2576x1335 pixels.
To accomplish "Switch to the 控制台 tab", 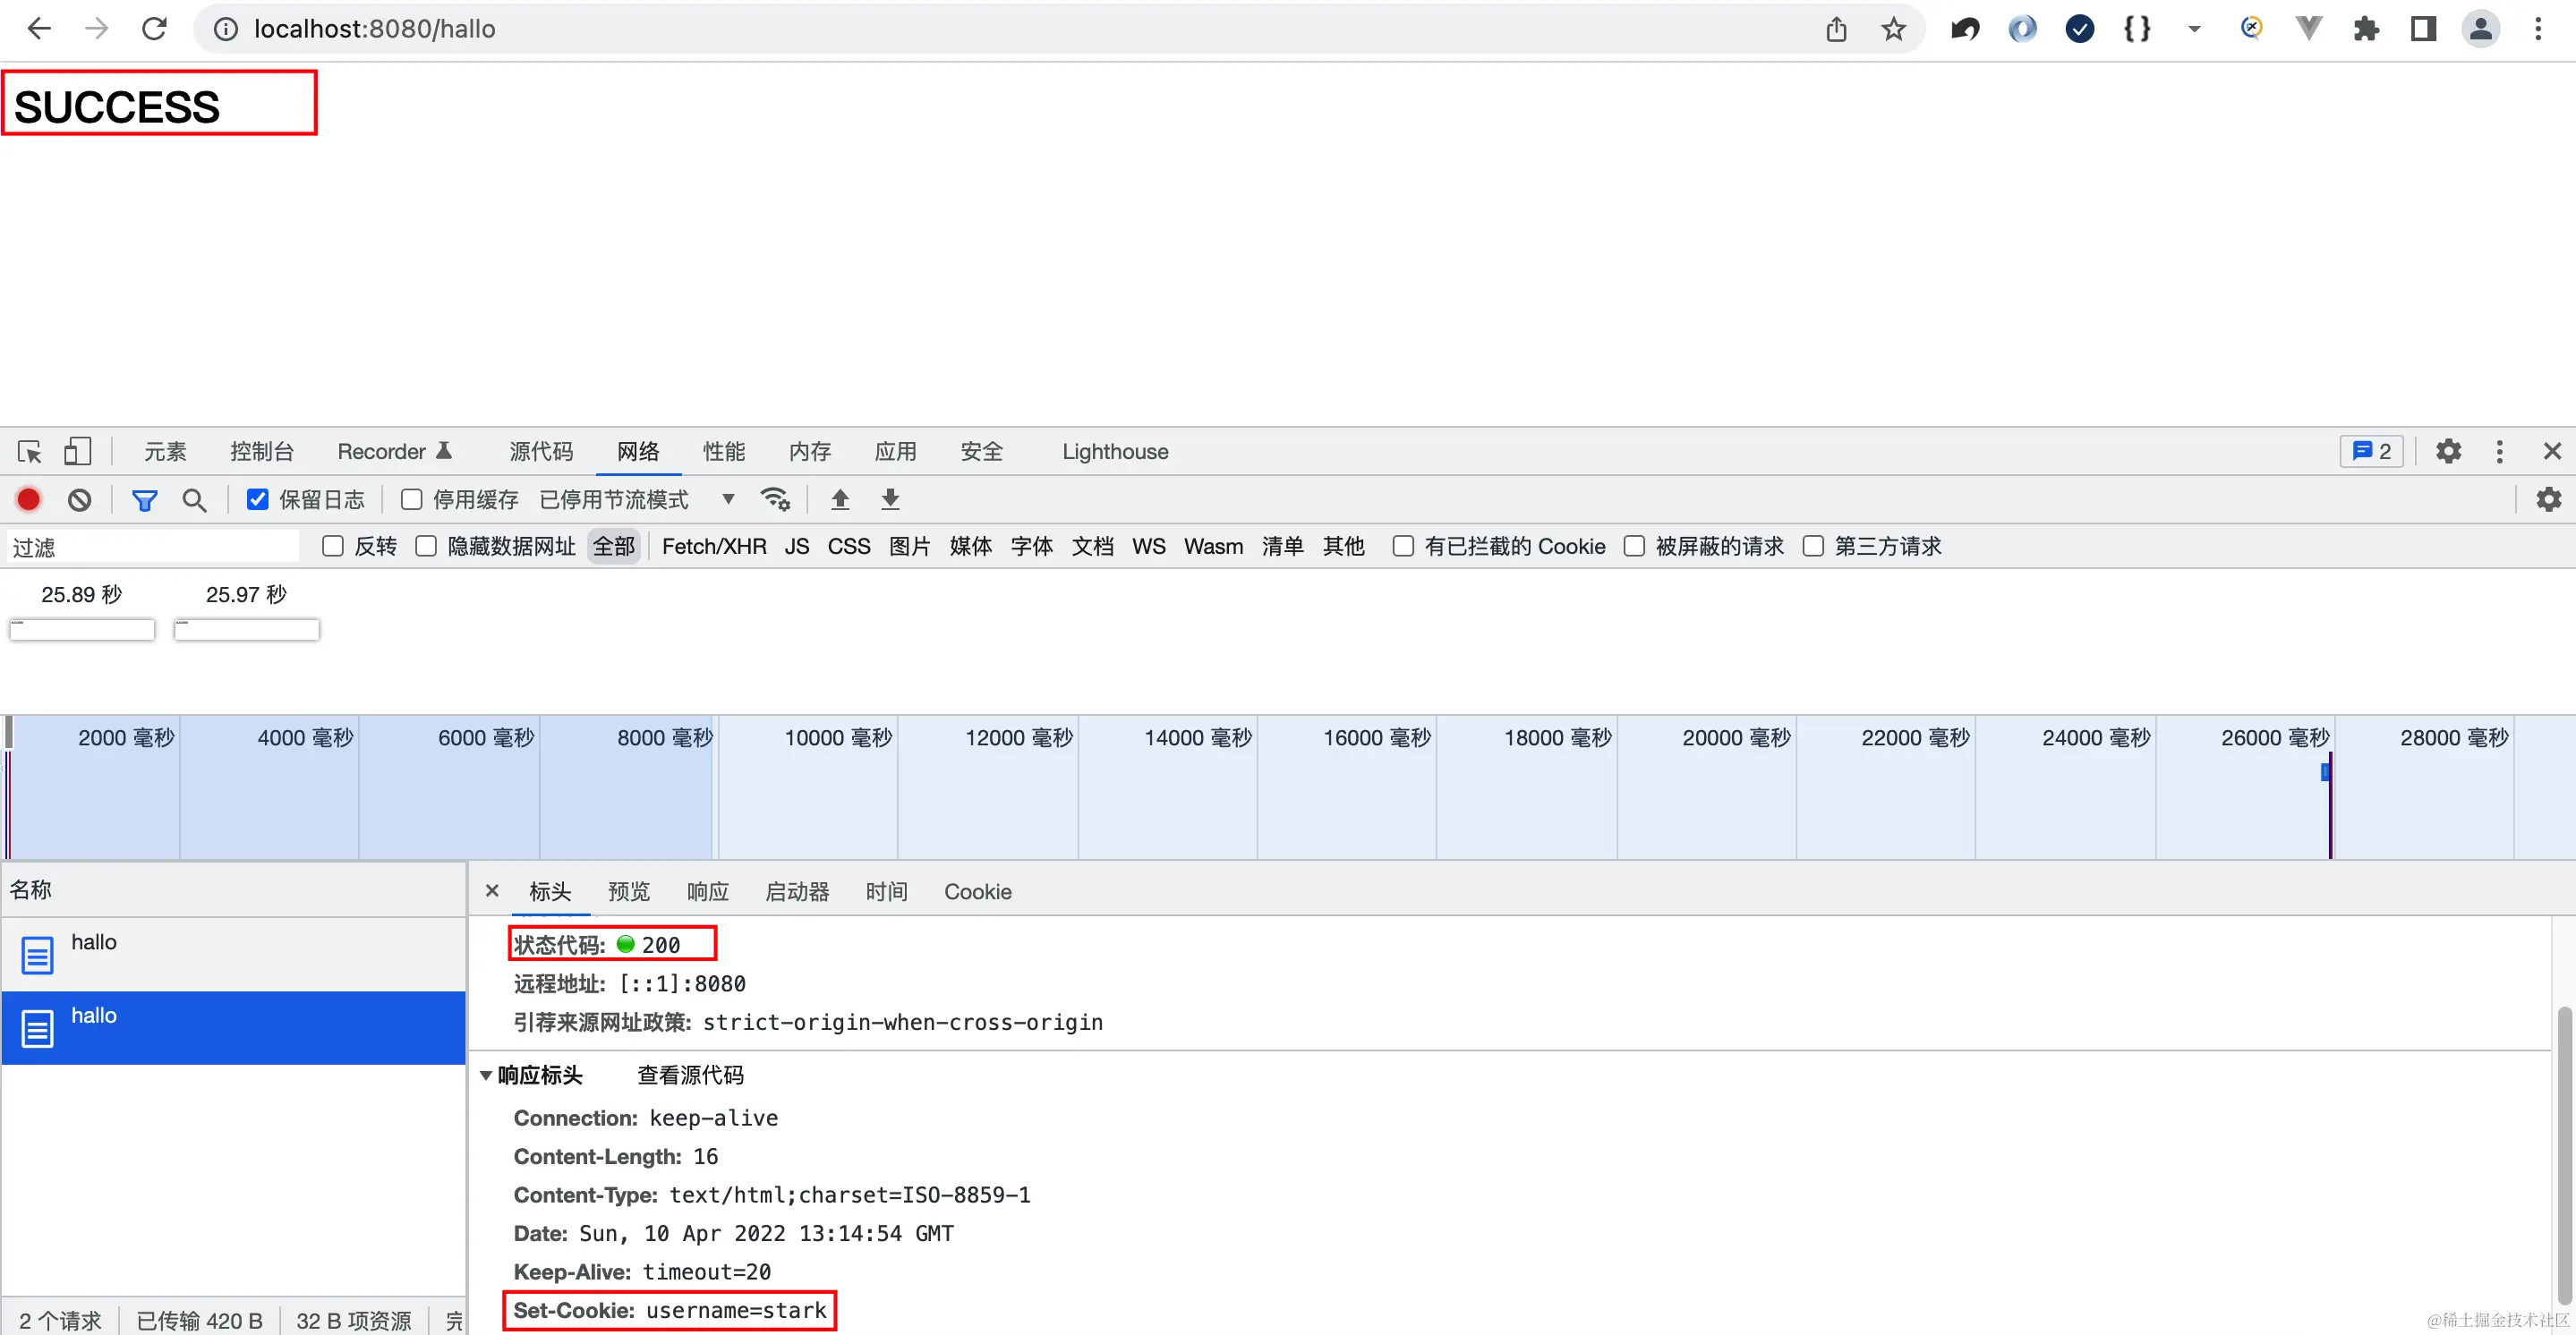I will click(x=261, y=452).
